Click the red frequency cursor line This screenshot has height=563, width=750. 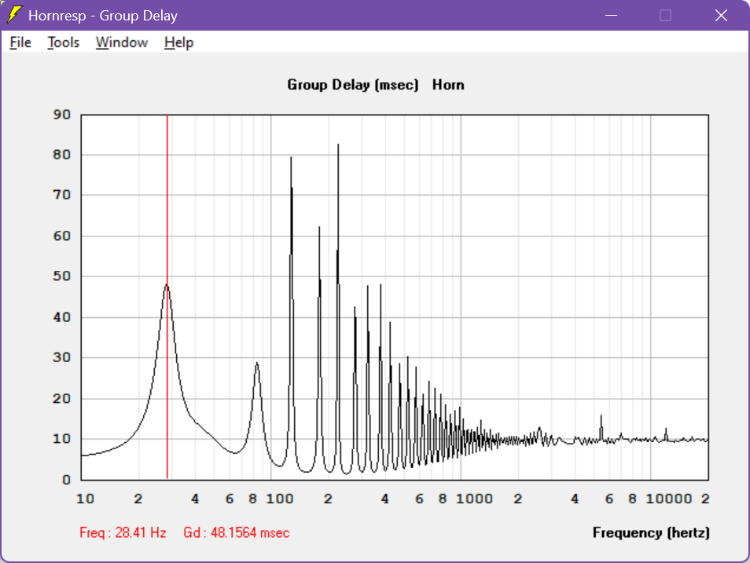pyautogui.click(x=167, y=296)
